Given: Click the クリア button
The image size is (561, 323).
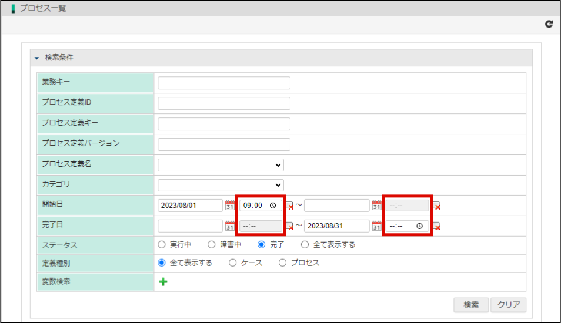Looking at the screenshot, I should point(509,305).
